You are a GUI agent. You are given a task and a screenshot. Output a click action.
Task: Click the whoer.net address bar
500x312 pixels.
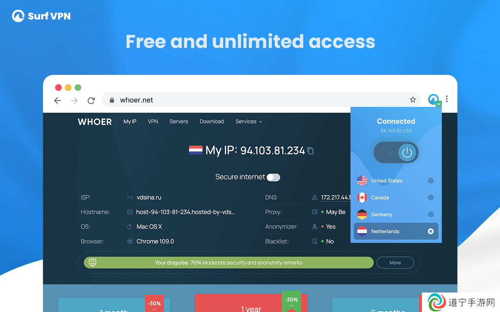[x=262, y=100]
